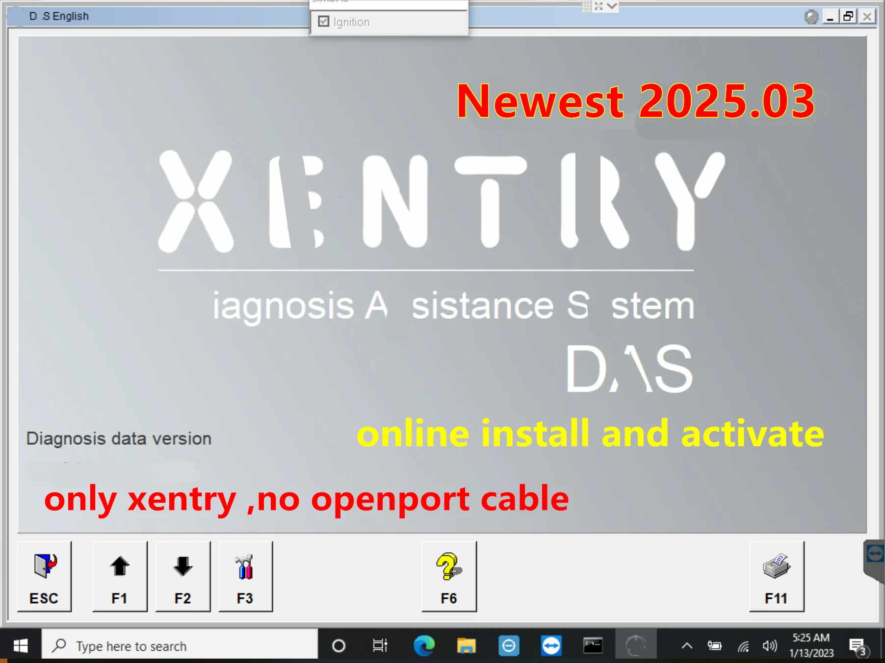This screenshot has height=663, width=885.
Task: Click the battery tray icon
Action: tap(714, 646)
